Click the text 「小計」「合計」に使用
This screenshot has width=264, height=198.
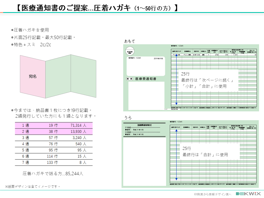[x=204, y=86]
